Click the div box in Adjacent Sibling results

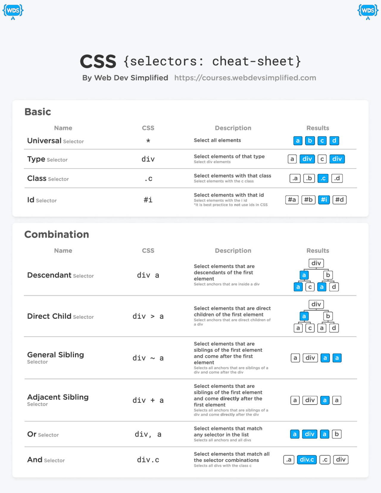coord(310,400)
